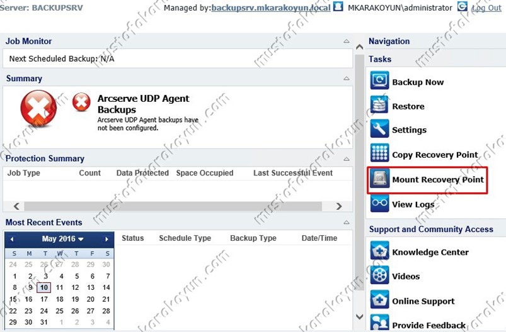Viewport: 506px width, 332px height.
Task: Collapse the Summary panel
Action: point(347,78)
